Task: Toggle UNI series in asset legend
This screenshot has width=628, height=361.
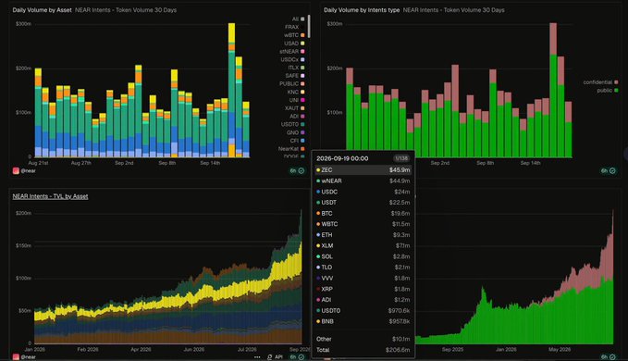Action: coord(297,100)
